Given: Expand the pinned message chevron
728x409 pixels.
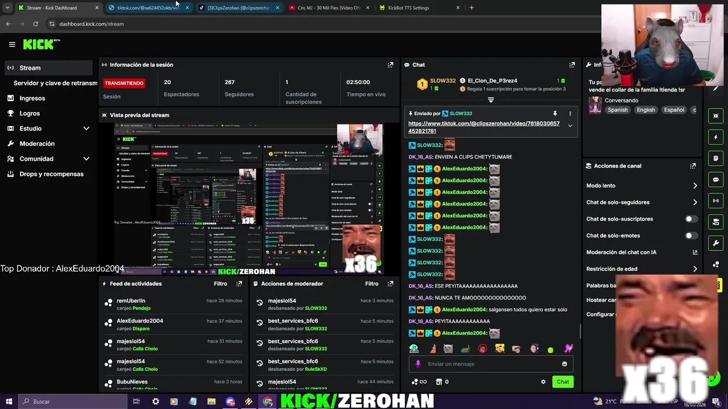Looking at the screenshot, I should (x=570, y=126).
